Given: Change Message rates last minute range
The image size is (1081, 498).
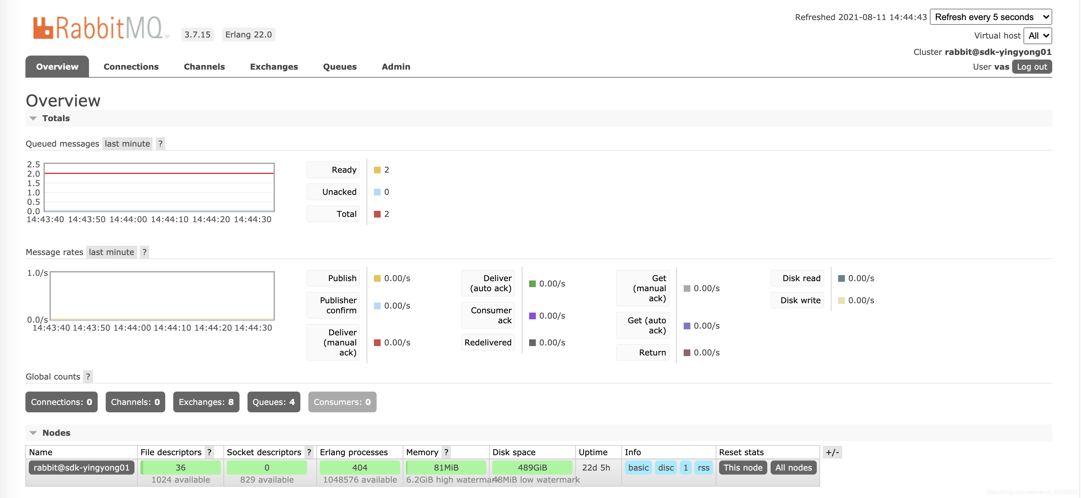Looking at the screenshot, I should (x=111, y=252).
